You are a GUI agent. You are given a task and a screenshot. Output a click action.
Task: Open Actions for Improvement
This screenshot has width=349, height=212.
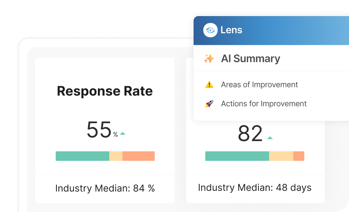click(x=264, y=104)
